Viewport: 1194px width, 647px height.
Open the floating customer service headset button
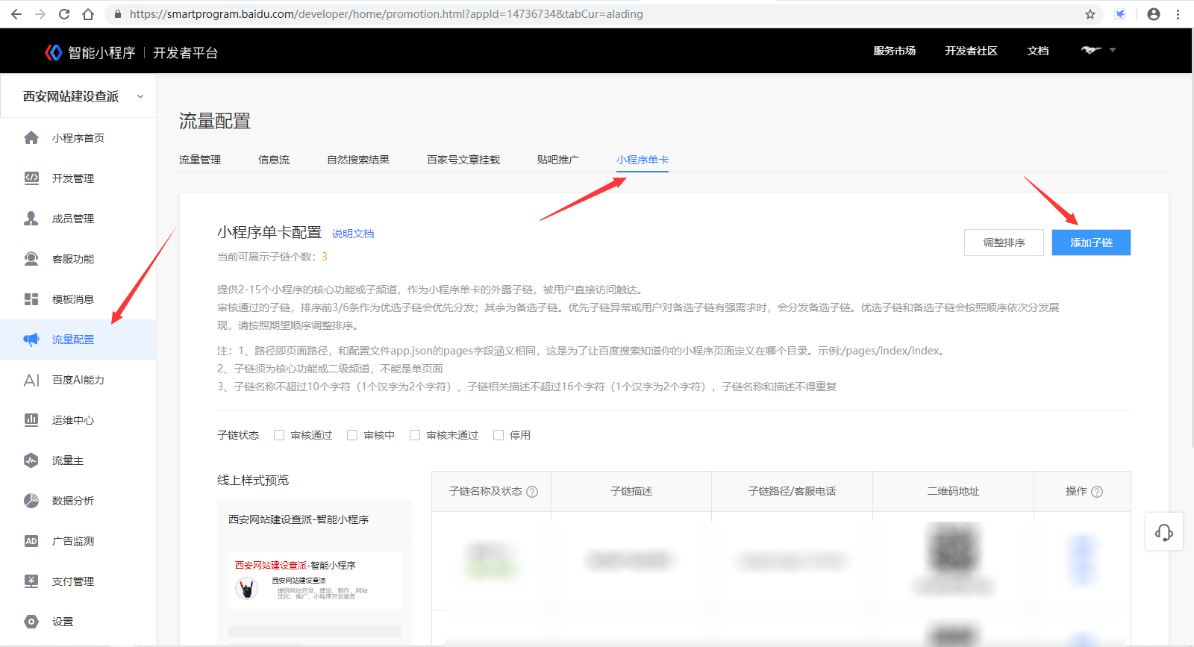point(1164,531)
